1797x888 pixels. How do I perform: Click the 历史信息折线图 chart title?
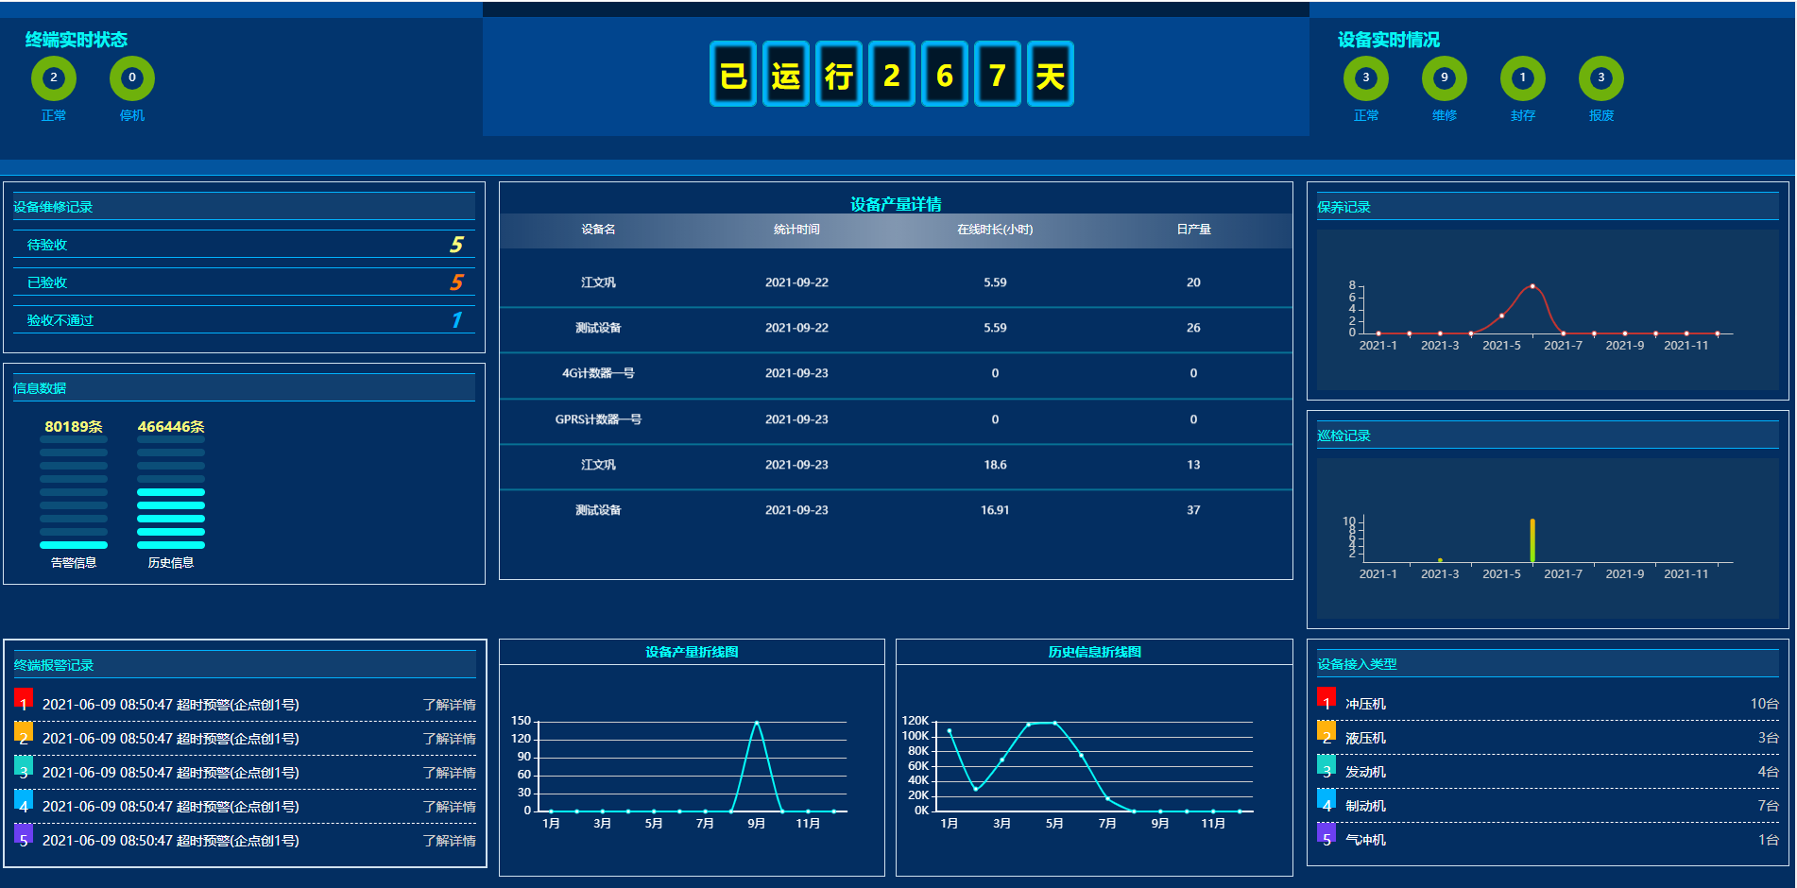(1094, 652)
